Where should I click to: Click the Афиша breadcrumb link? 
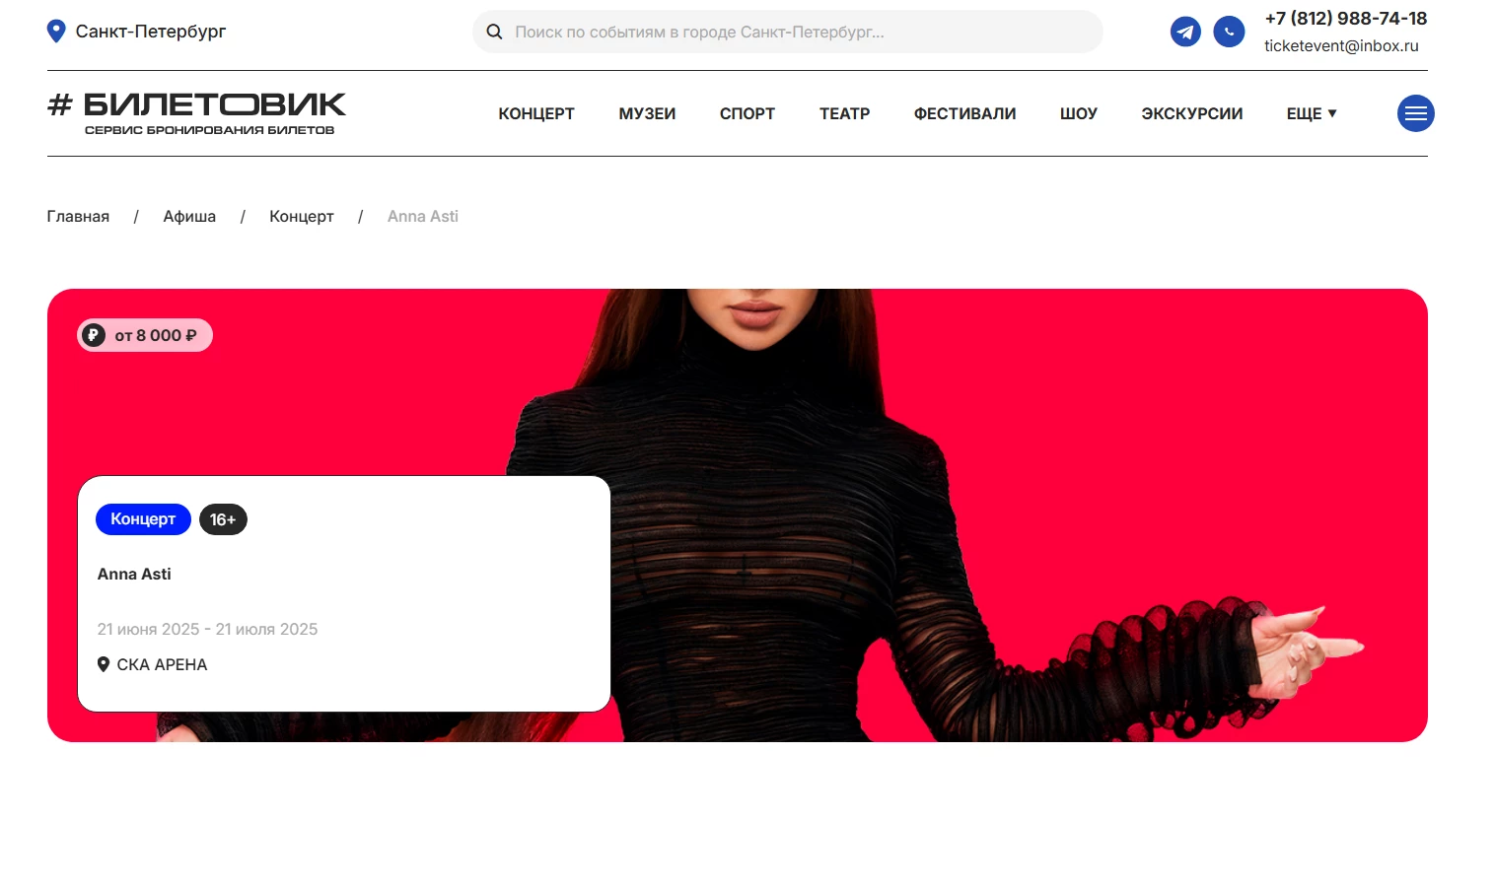(x=189, y=216)
